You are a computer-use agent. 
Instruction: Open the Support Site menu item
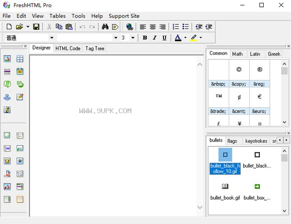(124, 16)
